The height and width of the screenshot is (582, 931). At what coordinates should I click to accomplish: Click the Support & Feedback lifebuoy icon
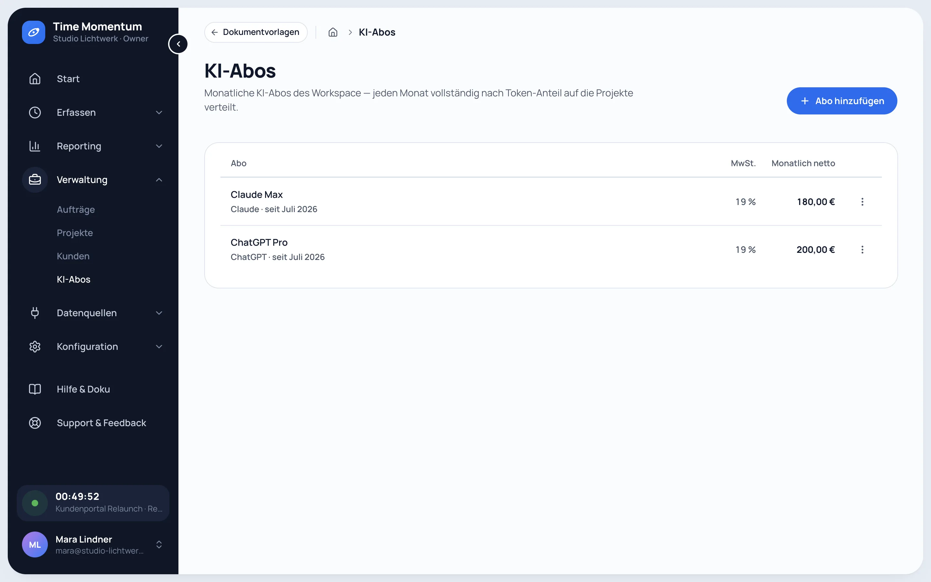point(35,423)
